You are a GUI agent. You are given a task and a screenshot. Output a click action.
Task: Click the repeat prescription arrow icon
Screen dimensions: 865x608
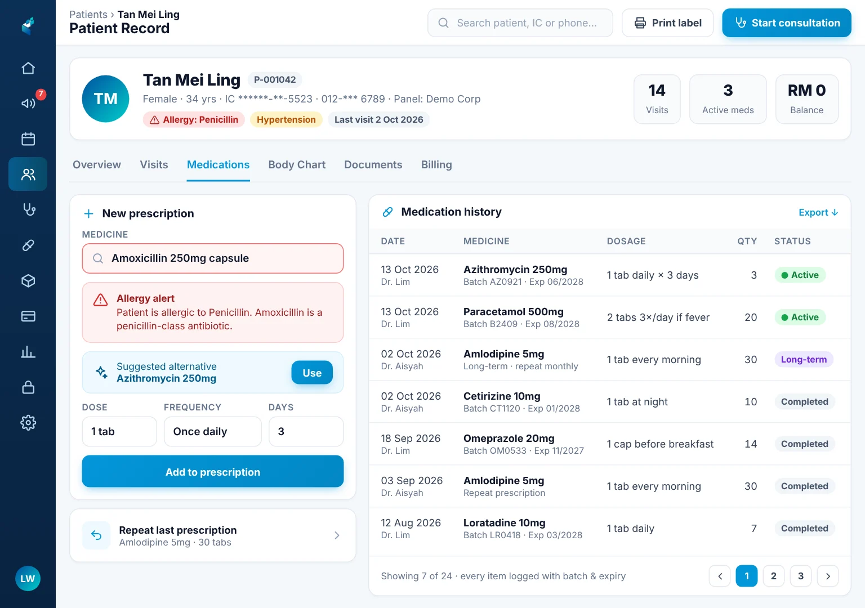pyautogui.click(x=96, y=535)
